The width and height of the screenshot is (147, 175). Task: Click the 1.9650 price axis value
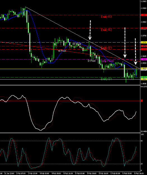pos(144,63)
